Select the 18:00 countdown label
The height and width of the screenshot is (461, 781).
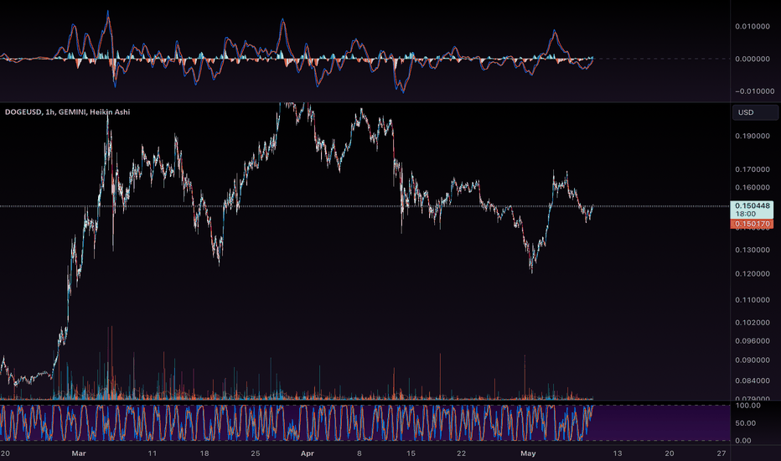(746, 214)
